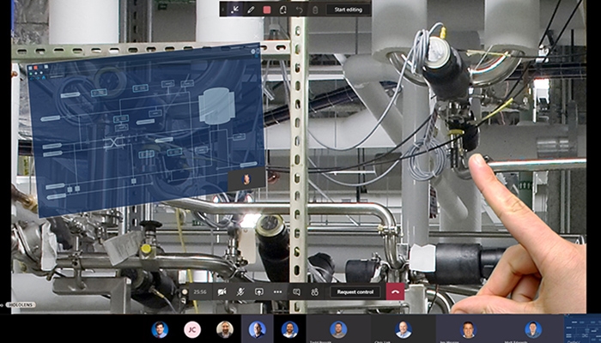
Task: Show the participants list
Action: point(315,292)
